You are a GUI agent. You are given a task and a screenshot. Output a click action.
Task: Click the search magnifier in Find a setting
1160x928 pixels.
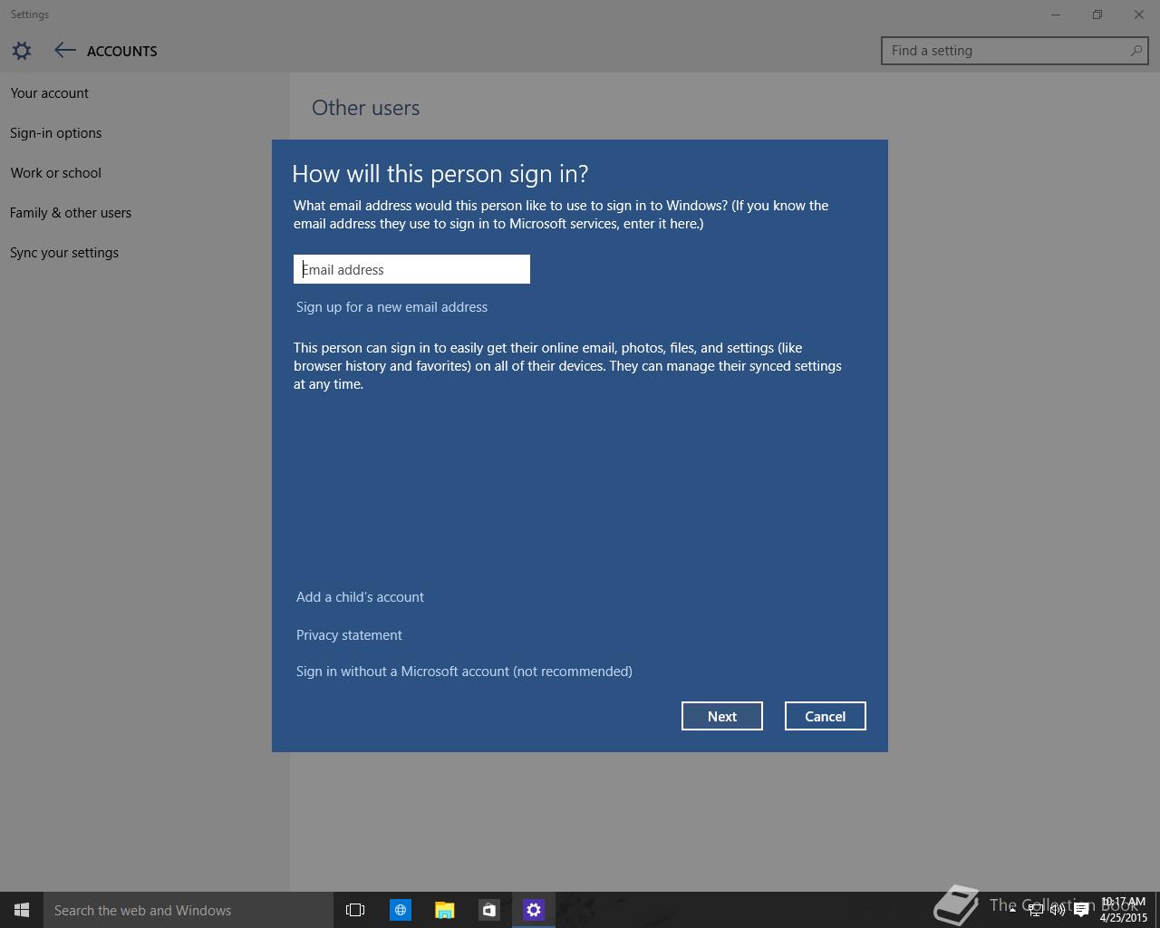pyautogui.click(x=1136, y=51)
